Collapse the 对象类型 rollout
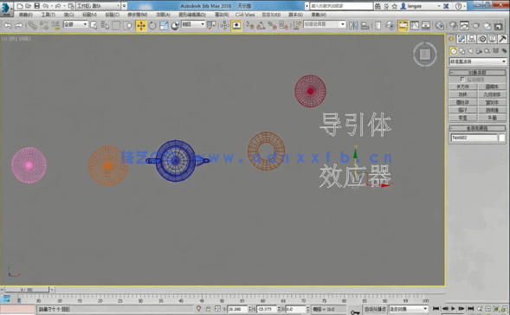Screen dimensions: 510x315 [x=477, y=73]
